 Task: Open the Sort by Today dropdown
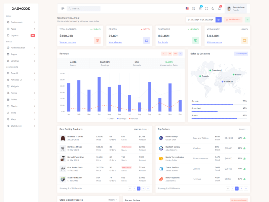point(142,129)
